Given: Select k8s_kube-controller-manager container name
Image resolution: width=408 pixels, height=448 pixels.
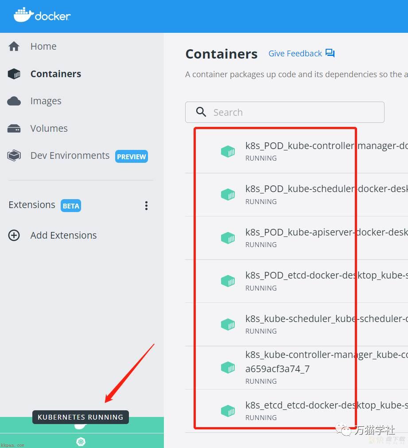Looking at the screenshot, I should 326,354.
